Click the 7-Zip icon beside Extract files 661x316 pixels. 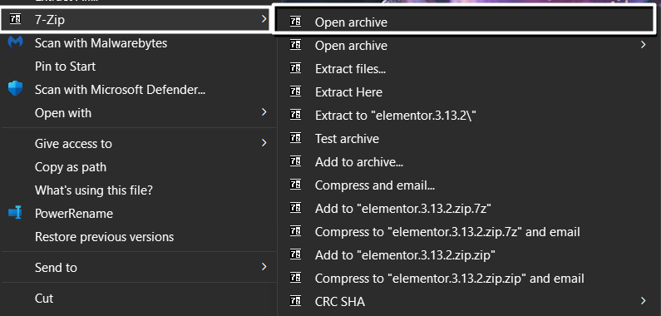tap(295, 69)
